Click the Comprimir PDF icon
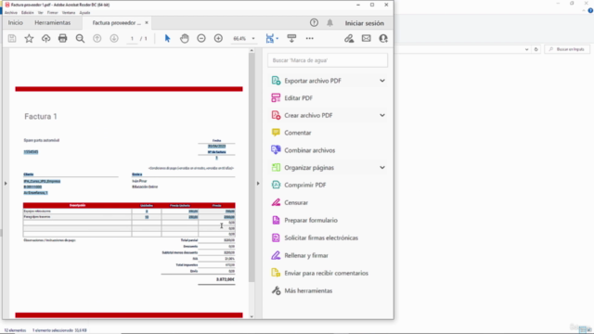This screenshot has height=334, width=594. coord(276,185)
